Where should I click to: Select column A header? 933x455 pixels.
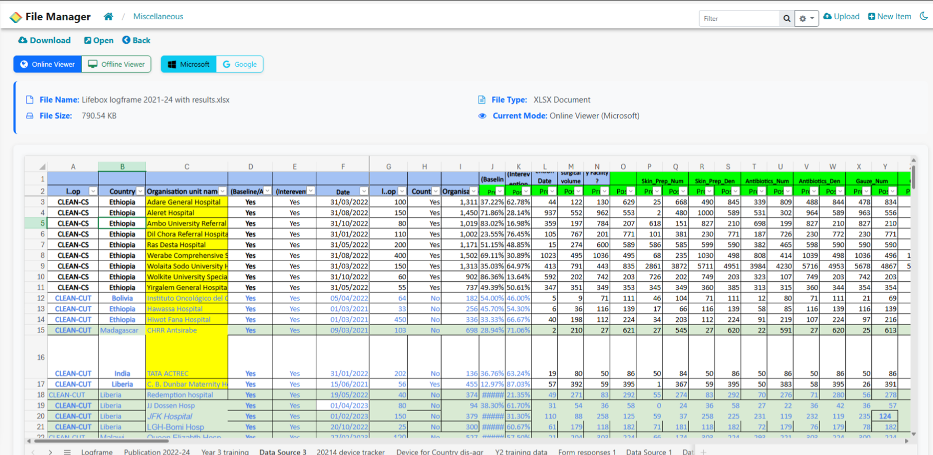click(x=73, y=167)
